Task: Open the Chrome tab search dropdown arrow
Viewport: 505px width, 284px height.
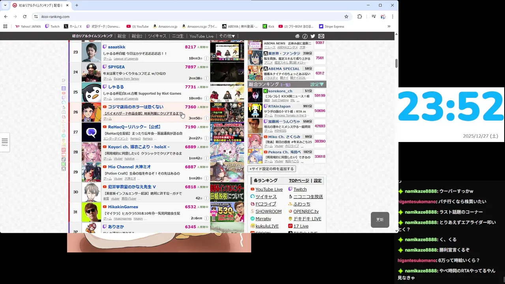Action: pyautogui.click(x=5, y=5)
